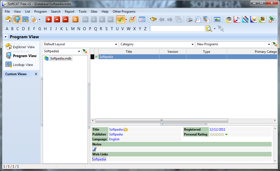The height and width of the screenshot is (171, 280).
Task: Open search with the binoculars icon
Action: point(153,19)
